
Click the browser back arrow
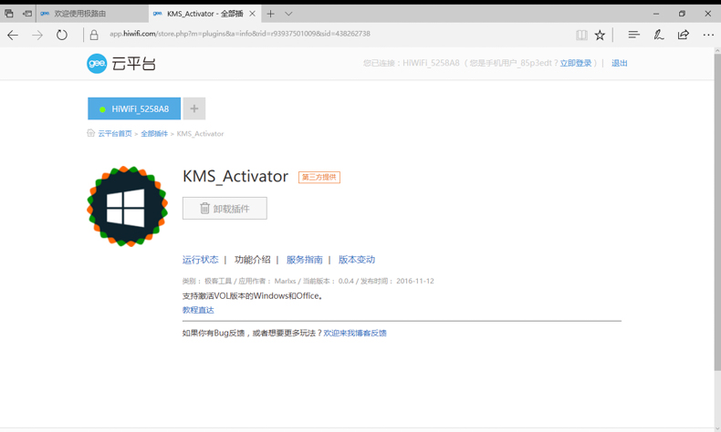[x=13, y=35]
